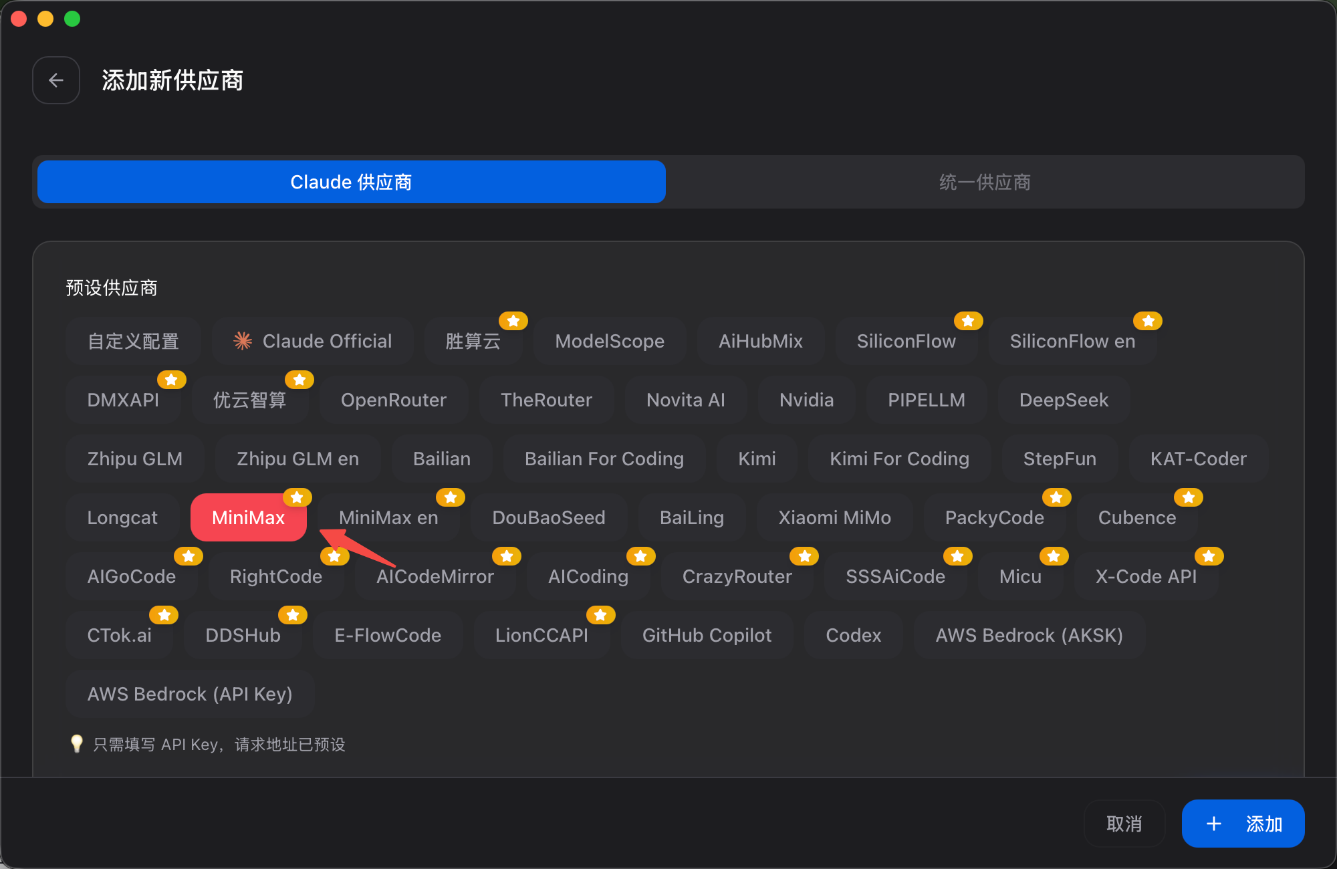Select the Nvidia provider
1337x869 pixels.
pyautogui.click(x=807, y=400)
